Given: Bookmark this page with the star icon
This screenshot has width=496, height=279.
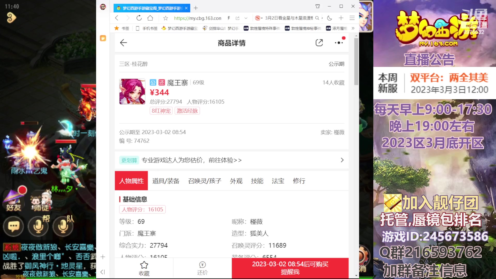Looking at the screenshot, I should 166,18.
